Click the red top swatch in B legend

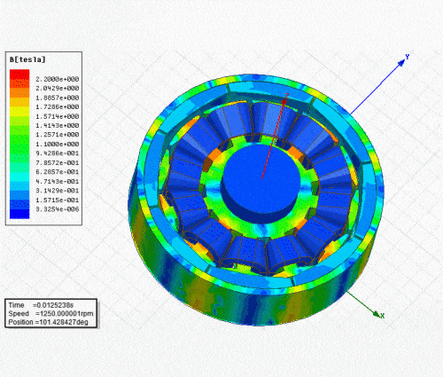(19, 74)
